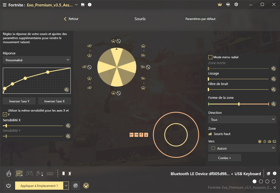
Task: Click the power button icon
Action: click(x=8, y=186)
